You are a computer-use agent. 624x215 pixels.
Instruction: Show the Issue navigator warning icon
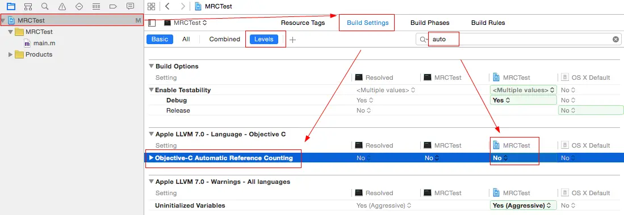[x=62, y=6]
